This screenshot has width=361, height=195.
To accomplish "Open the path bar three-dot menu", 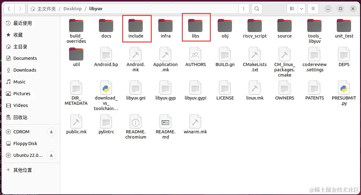I will 244,9.
